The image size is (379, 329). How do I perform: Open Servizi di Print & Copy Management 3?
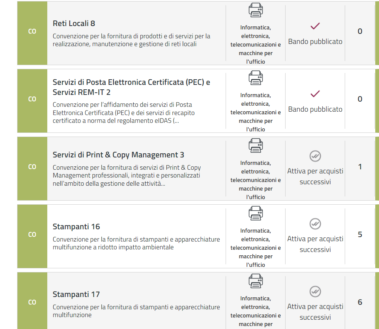[118, 155]
